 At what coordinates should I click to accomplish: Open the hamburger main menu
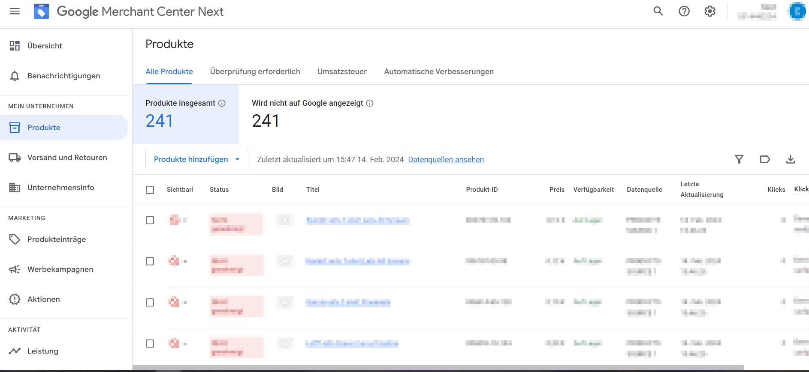coord(15,12)
